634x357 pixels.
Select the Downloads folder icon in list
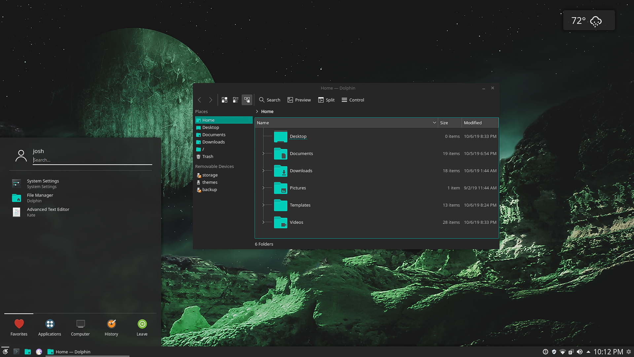coord(281,171)
